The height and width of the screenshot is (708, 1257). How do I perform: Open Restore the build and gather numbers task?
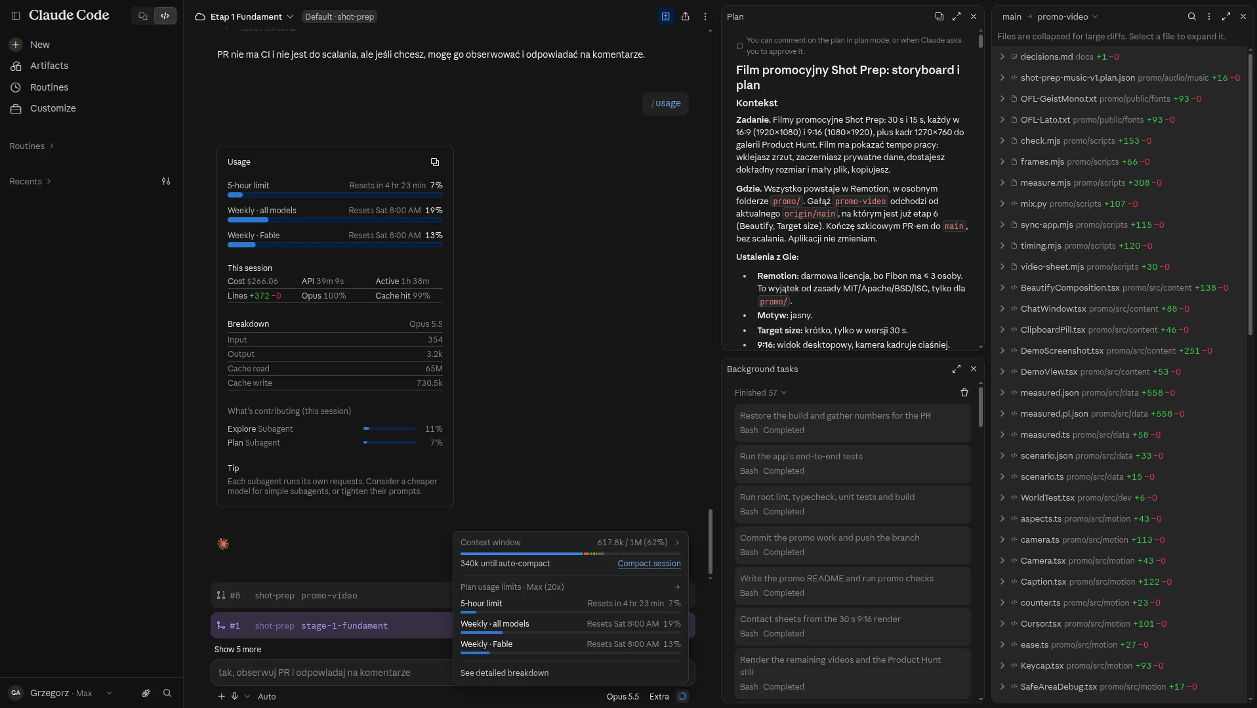point(852,423)
